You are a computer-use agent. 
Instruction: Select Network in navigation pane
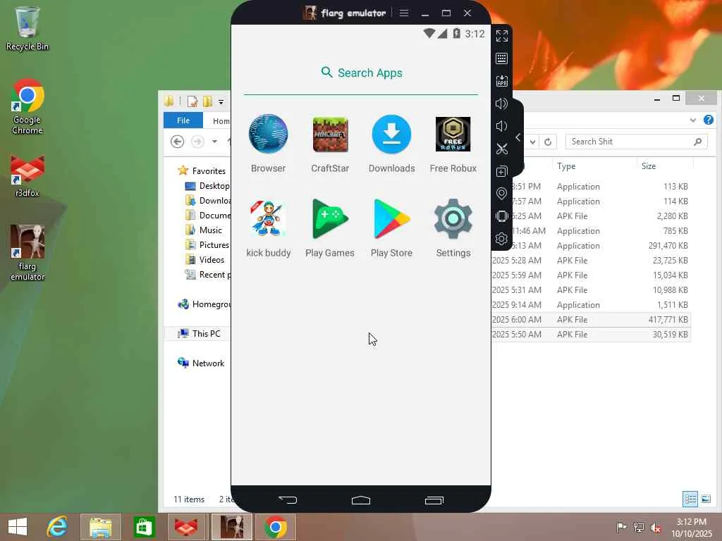tap(201, 363)
